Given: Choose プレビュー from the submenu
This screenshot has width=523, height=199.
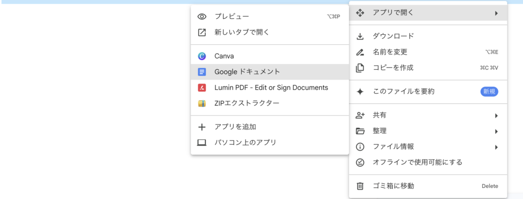Looking at the screenshot, I should (270, 17).
